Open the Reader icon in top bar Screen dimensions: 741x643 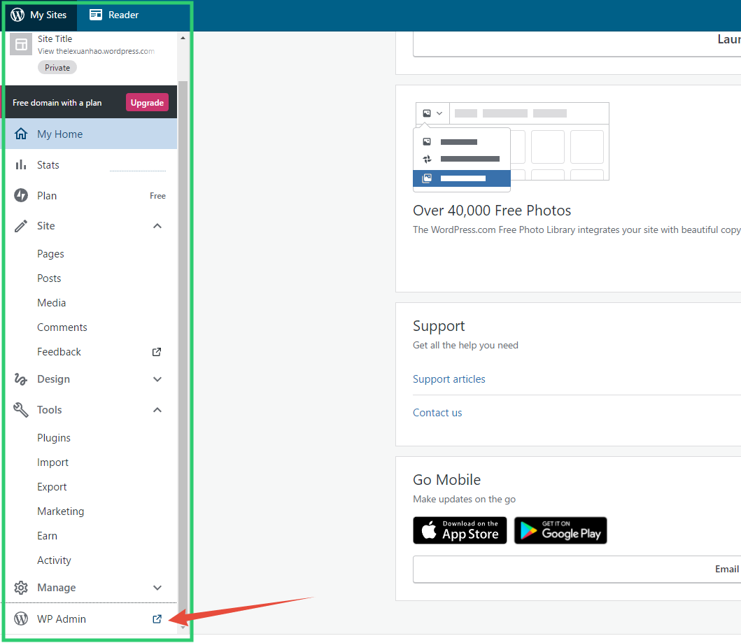click(96, 15)
